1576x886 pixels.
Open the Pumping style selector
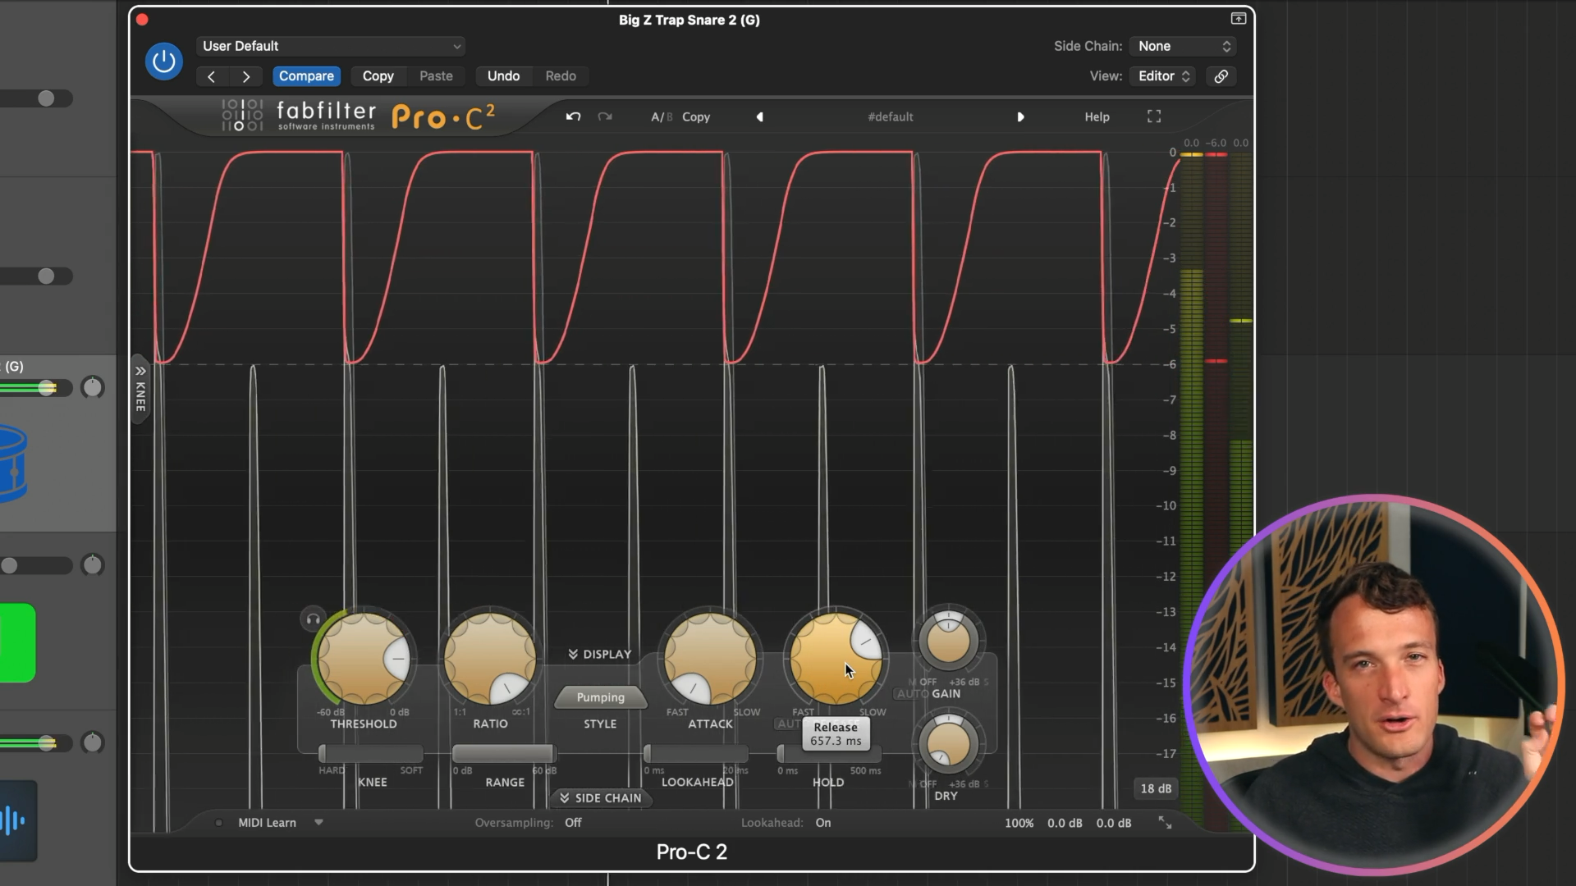600,697
